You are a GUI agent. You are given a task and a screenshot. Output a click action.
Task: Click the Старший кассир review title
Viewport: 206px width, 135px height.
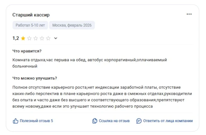[x=31, y=15]
